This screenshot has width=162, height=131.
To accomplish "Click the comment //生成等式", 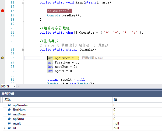I will (x=49, y=41).
